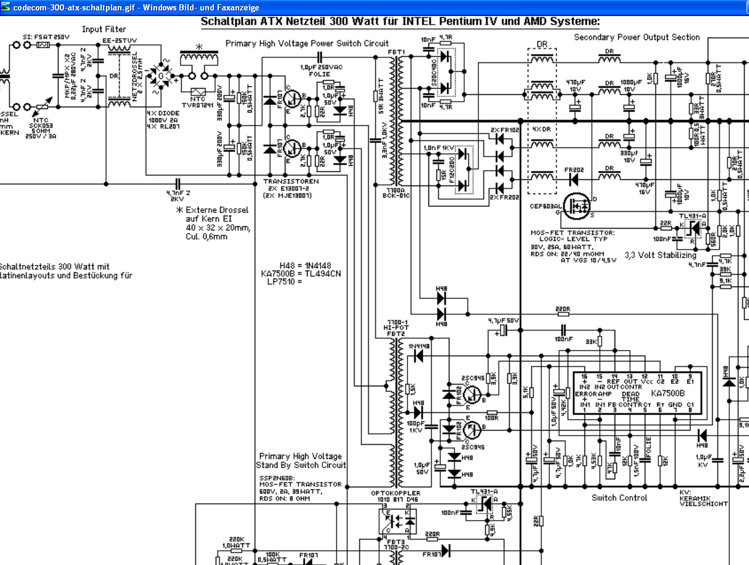Viewport: 749px width, 565px height.
Task: Click the picture viewer icon in title bar
Action: 6,7
